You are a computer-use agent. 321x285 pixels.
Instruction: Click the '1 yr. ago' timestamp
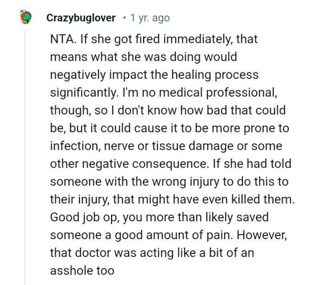click(x=150, y=18)
